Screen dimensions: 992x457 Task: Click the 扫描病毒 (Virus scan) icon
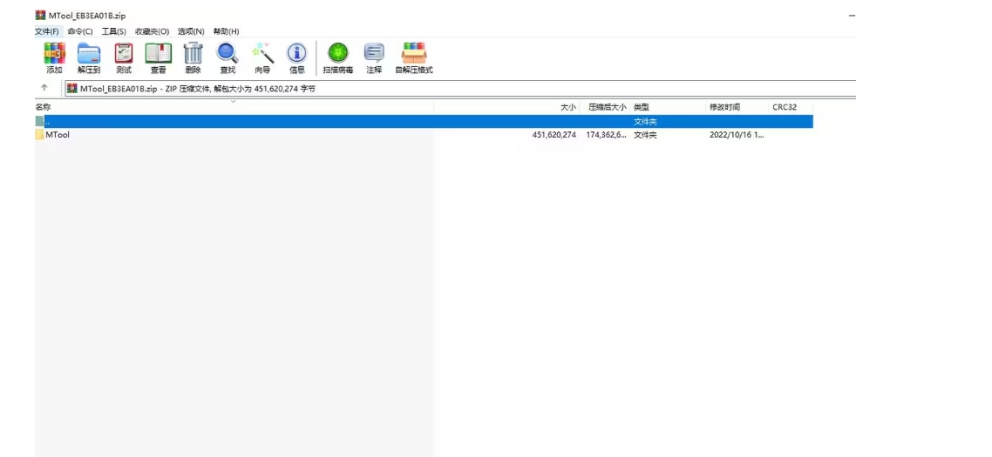pyautogui.click(x=338, y=54)
